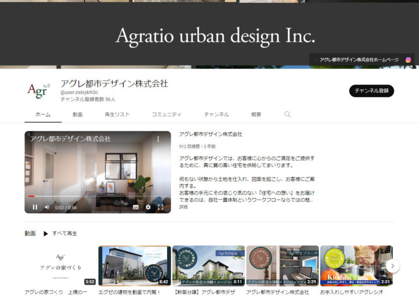Click the channel search magnifier icon

[287, 114]
